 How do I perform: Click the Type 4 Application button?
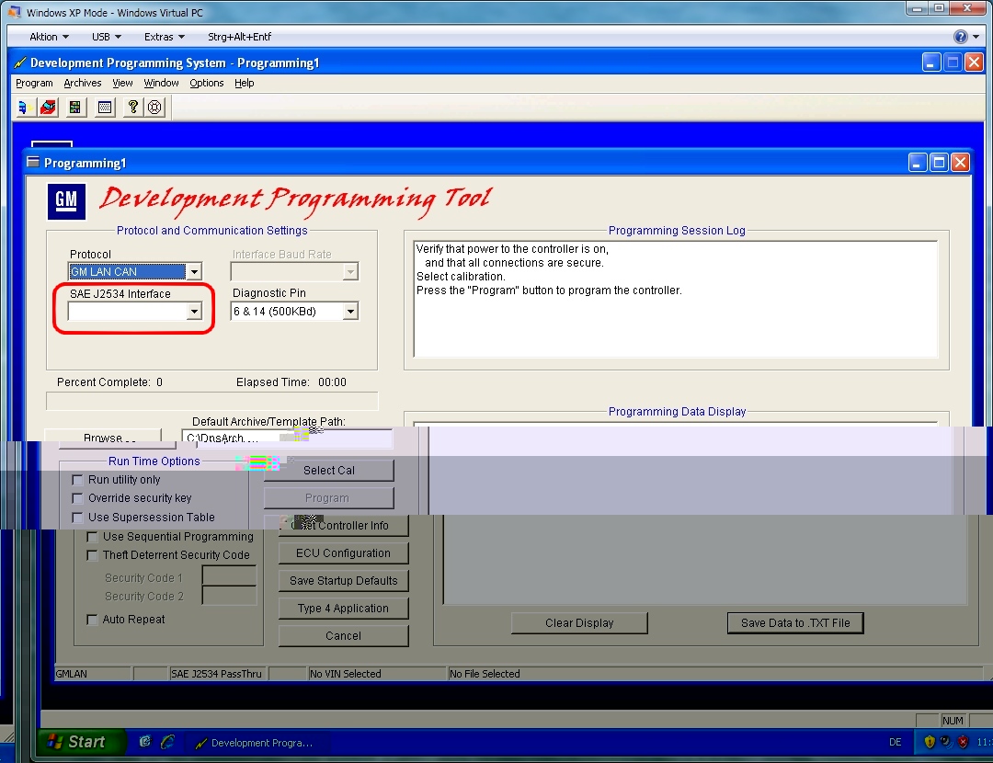343,609
